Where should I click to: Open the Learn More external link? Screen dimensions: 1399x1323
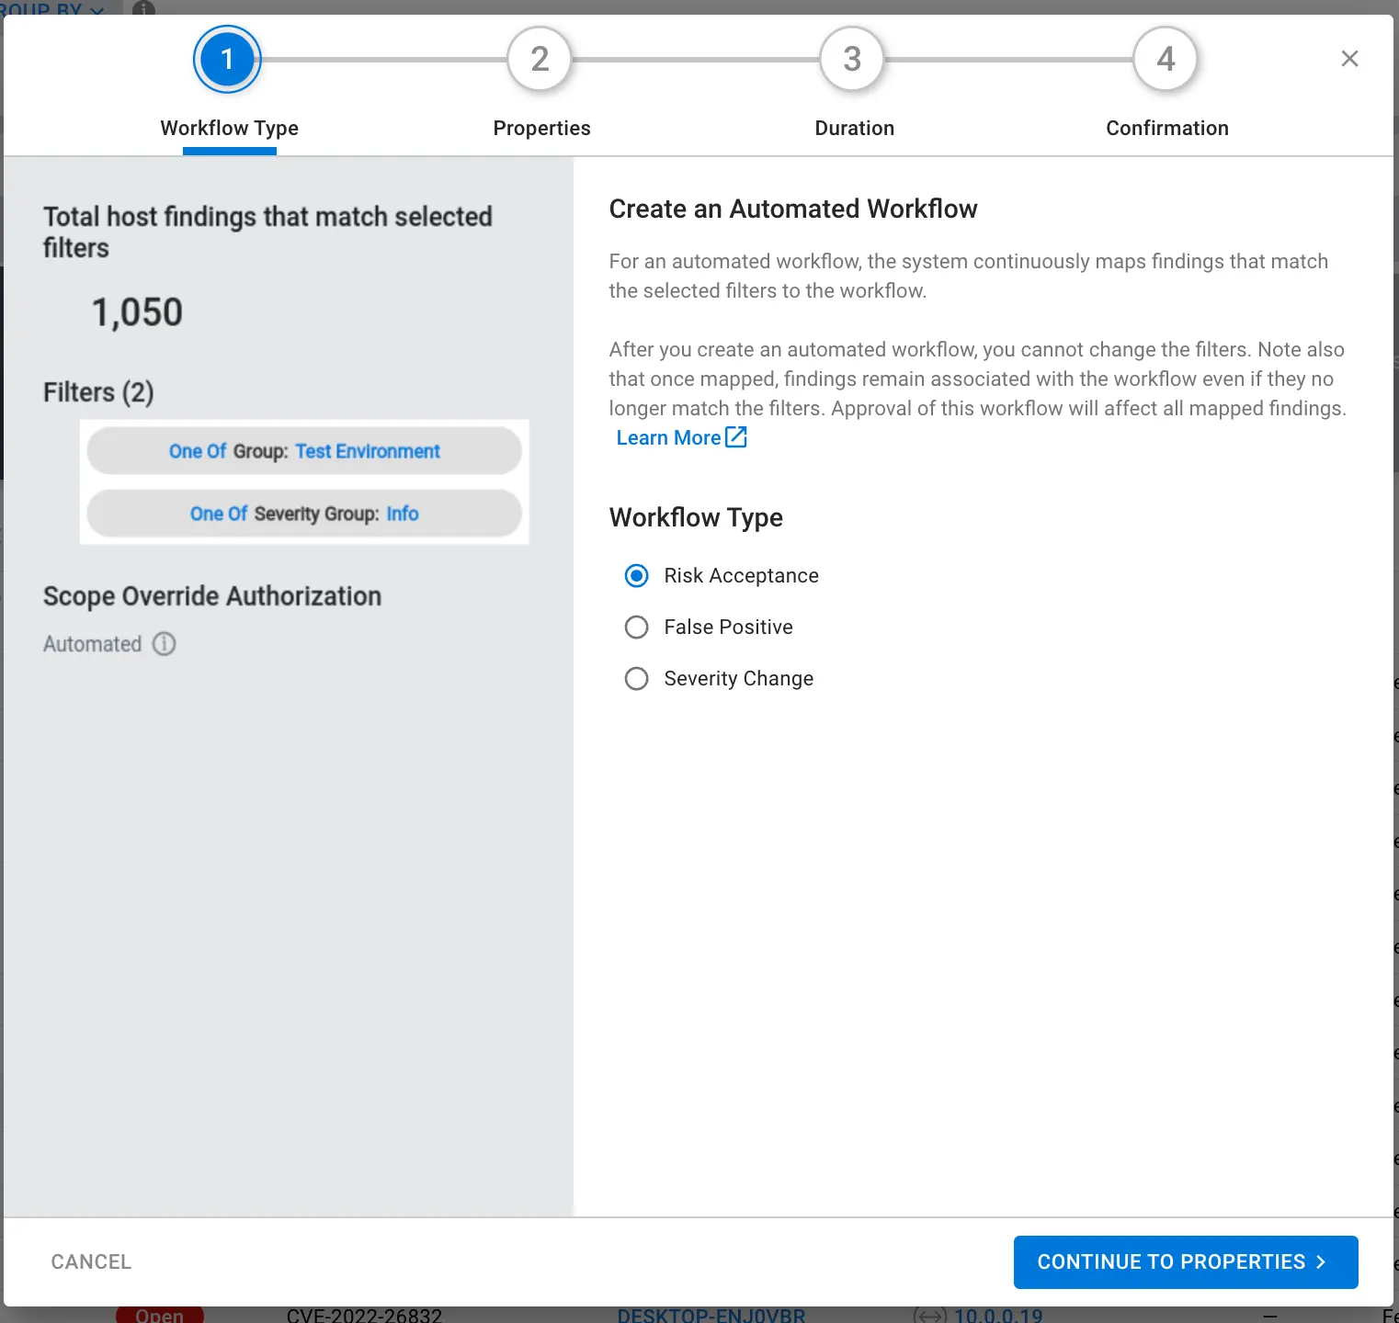[x=681, y=437]
